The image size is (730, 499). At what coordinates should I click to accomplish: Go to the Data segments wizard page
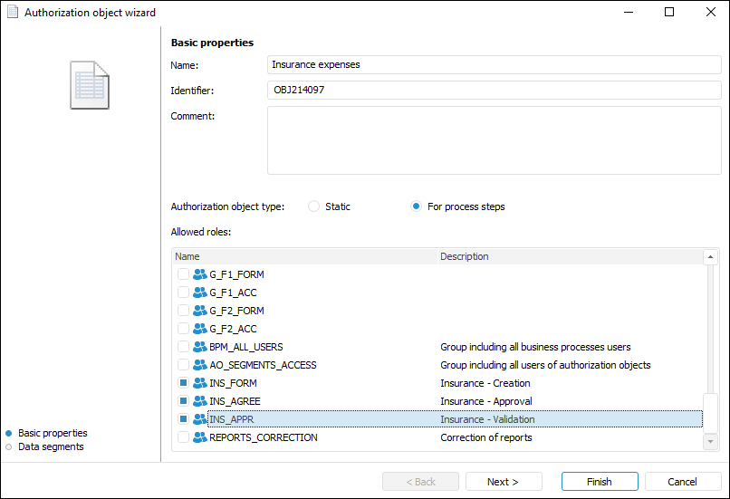click(51, 446)
